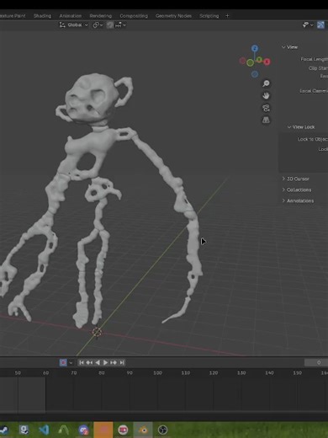Open the Animation workspace tab

pyautogui.click(x=71, y=16)
